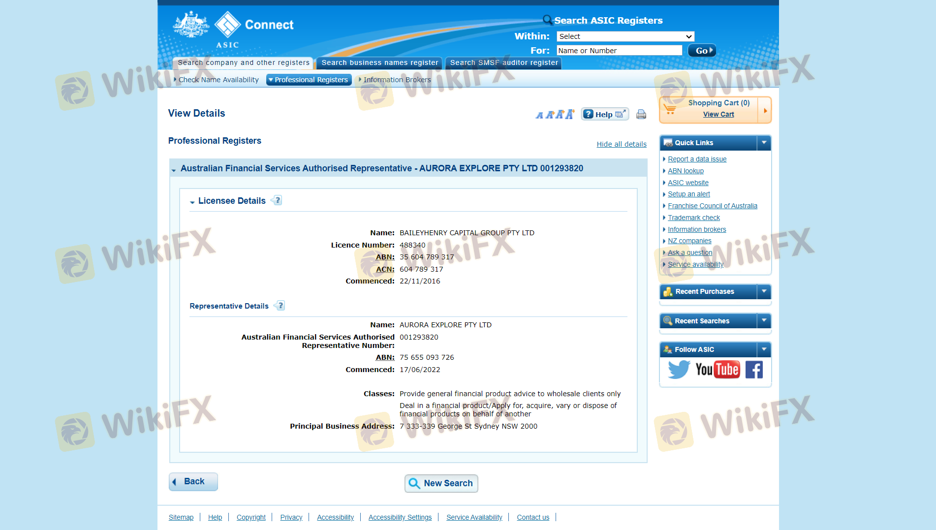936x530 pixels.
Task: Switch to Search business names register tab
Action: pos(379,62)
